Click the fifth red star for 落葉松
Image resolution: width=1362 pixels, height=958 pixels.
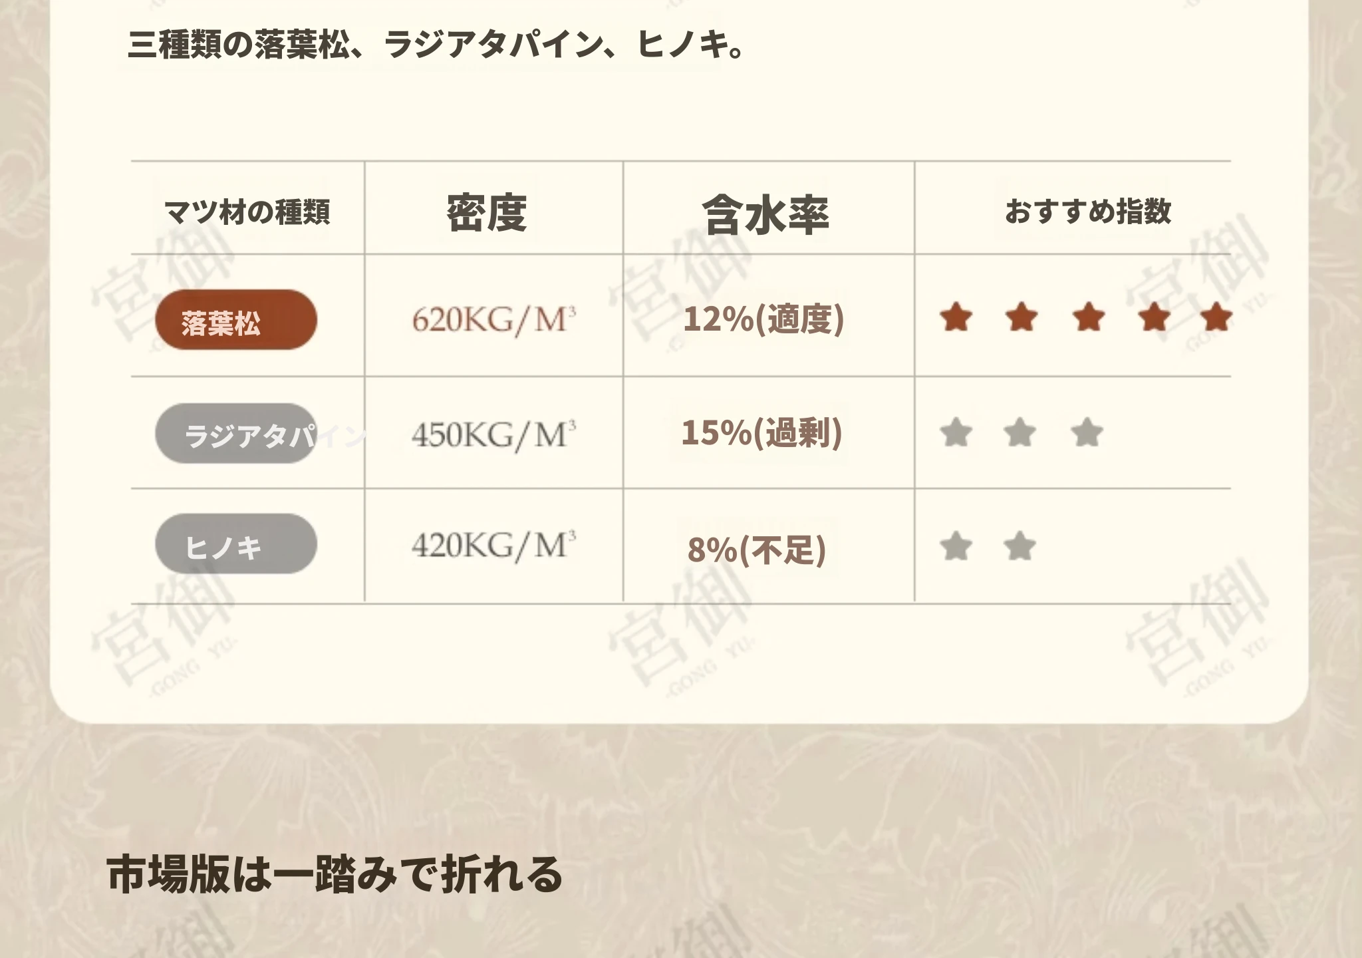1216,317
